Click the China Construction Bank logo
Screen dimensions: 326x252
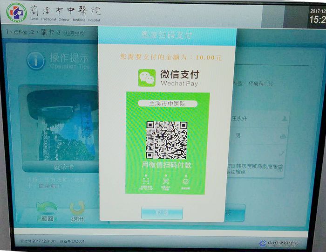click(x=263, y=243)
